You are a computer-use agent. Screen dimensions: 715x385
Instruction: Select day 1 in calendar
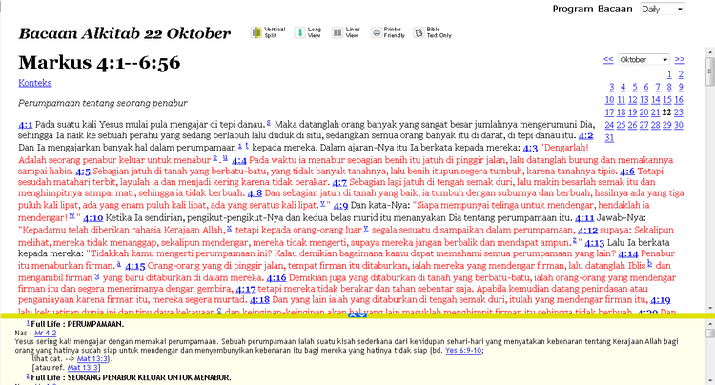669,74
